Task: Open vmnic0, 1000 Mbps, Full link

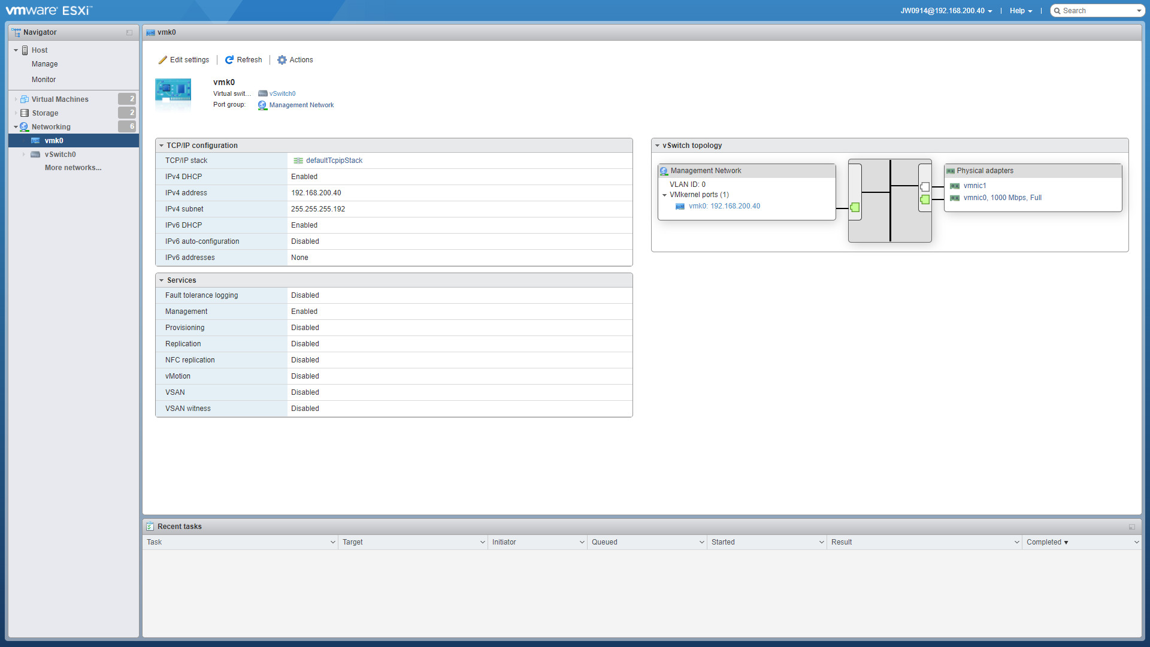Action: tap(1002, 198)
